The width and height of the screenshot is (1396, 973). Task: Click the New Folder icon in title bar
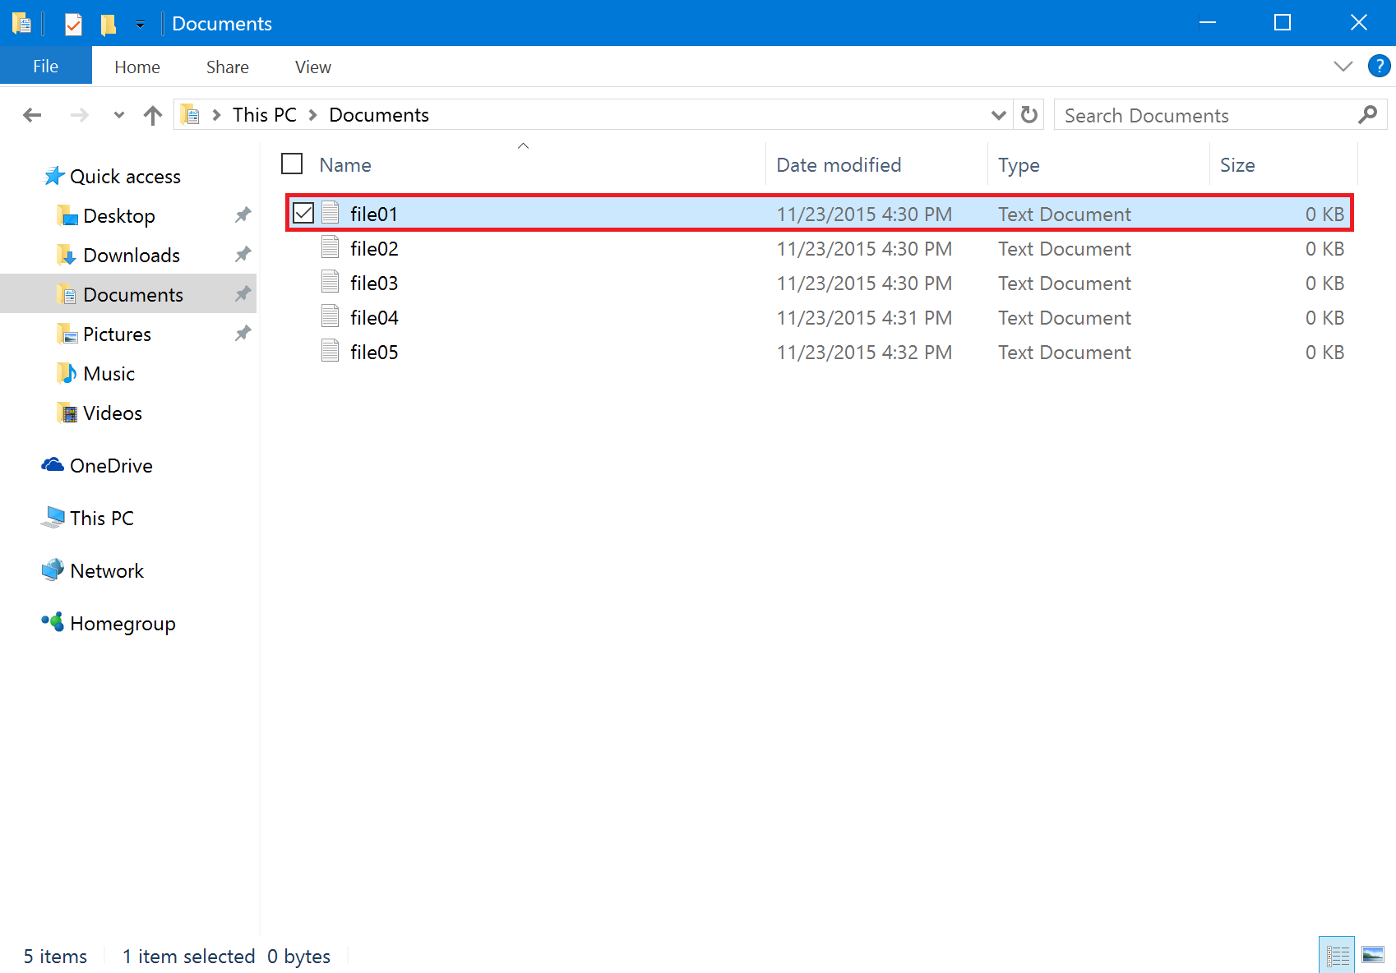tap(108, 25)
